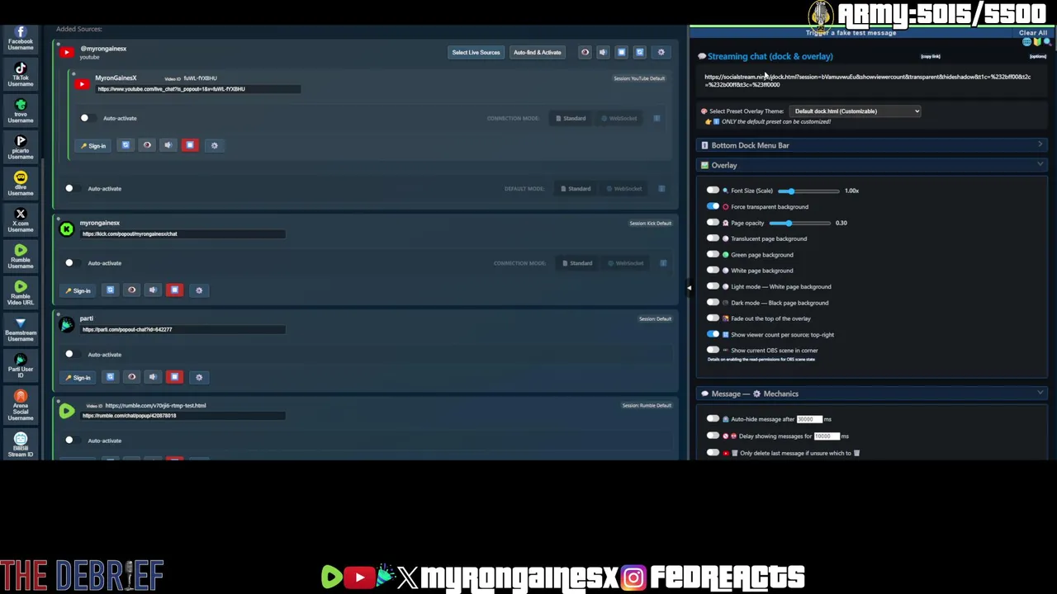Enable Green page background

coord(713,254)
